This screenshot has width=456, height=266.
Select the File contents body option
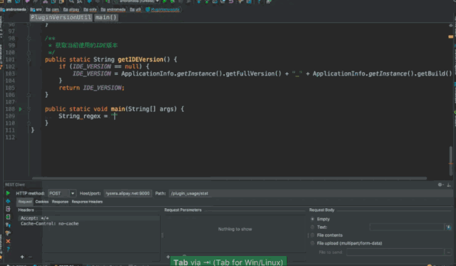313,235
